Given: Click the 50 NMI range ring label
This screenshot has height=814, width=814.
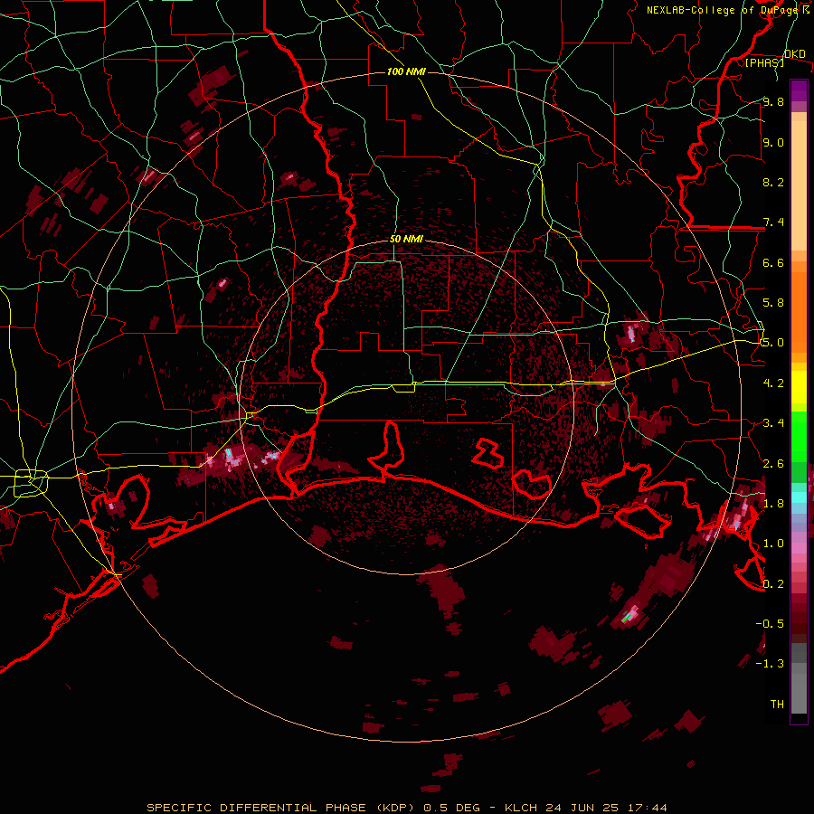Looking at the screenshot, I should tap(406, 240).
